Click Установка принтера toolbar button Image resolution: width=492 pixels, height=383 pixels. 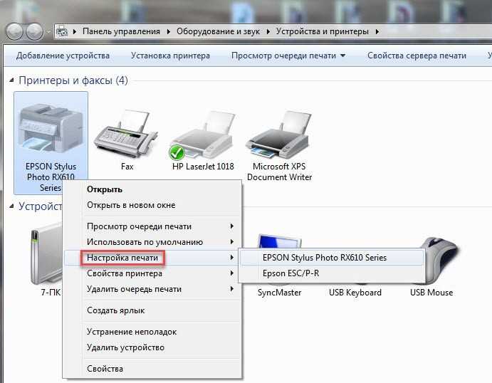(170, 56)
